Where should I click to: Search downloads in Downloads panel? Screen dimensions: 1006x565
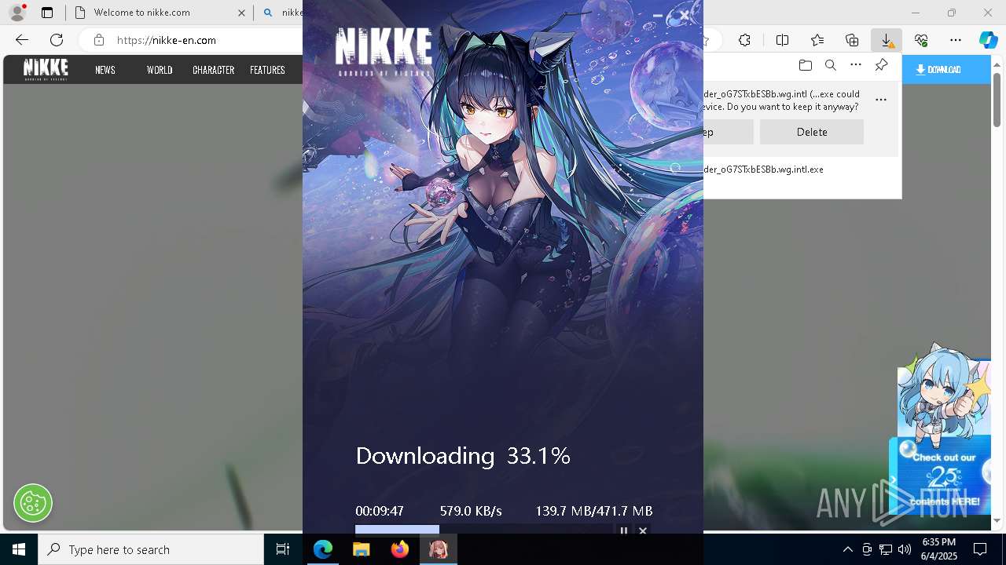pyautogui.click(x=830, y=65)
